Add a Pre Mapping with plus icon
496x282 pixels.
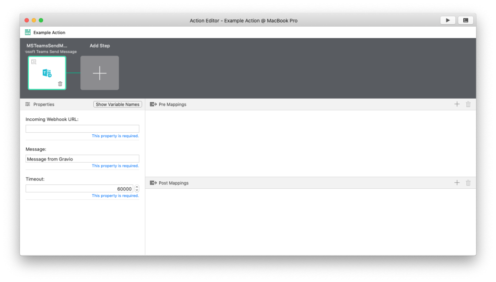pos(457,104)
